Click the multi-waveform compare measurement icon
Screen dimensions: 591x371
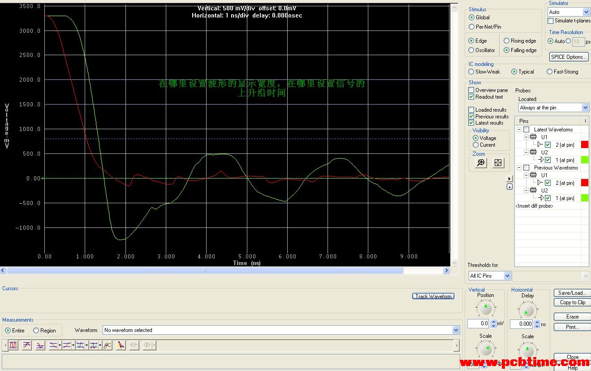click(x=107, y=345)
